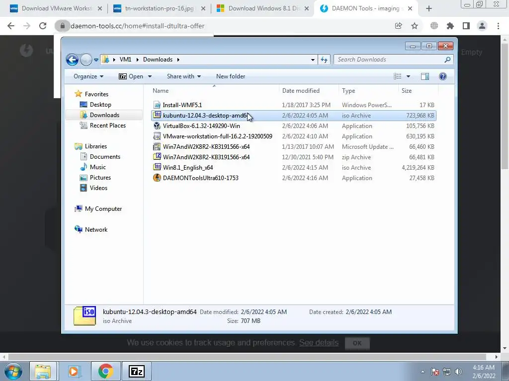Open the Organize menu

tap(88, 76)
